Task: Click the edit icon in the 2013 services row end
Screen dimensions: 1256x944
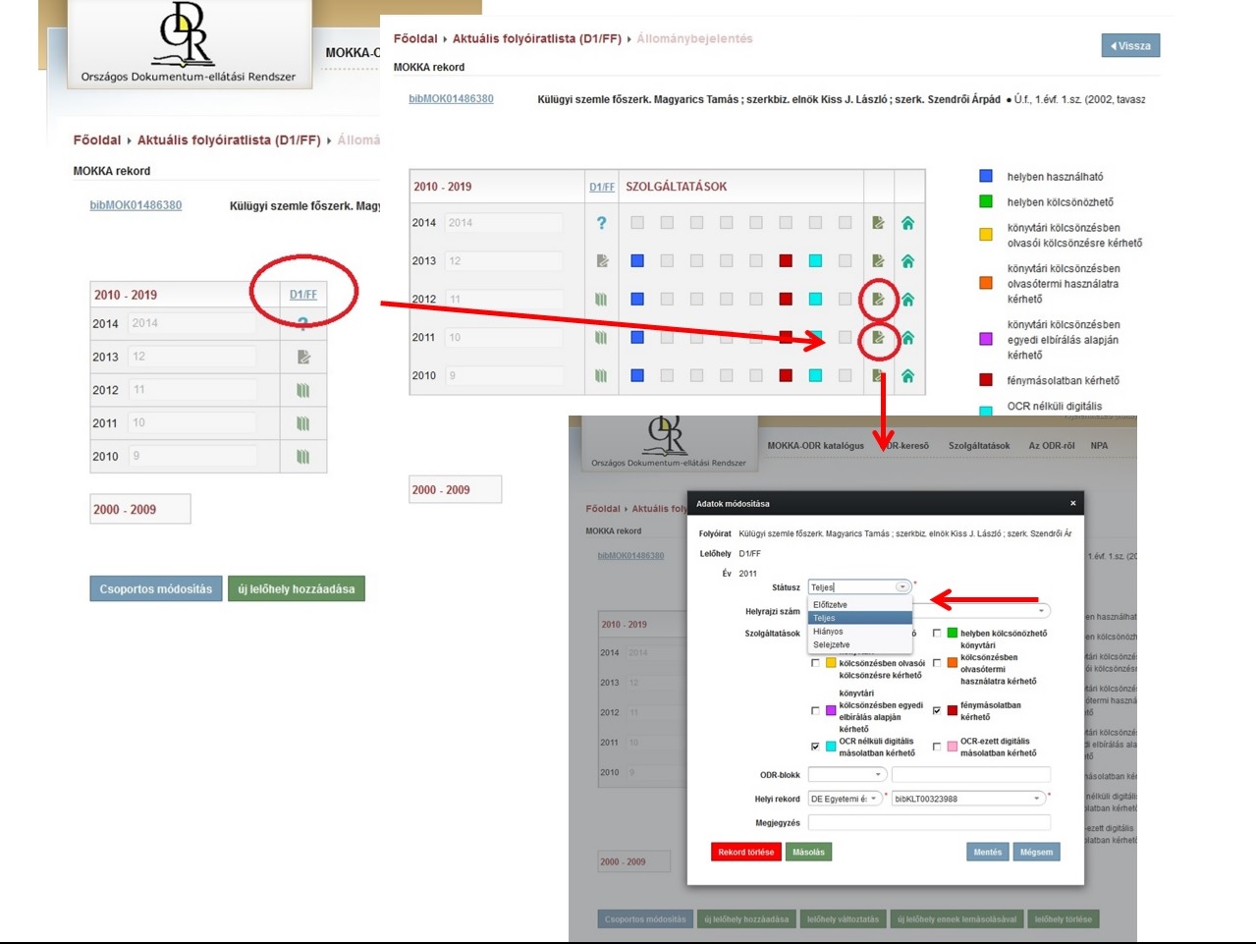Action: 878,261
